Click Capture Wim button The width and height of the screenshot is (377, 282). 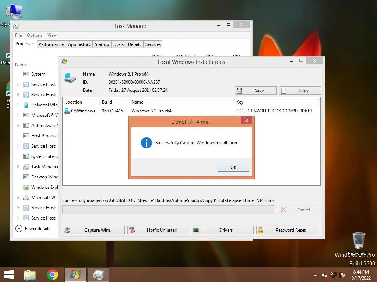coord(94,230)
